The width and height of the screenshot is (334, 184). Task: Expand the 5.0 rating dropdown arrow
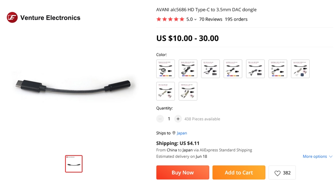point(195,20)
